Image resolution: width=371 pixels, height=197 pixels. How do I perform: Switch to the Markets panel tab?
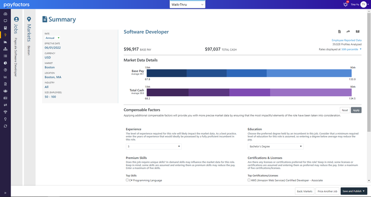tap(29, 38)
